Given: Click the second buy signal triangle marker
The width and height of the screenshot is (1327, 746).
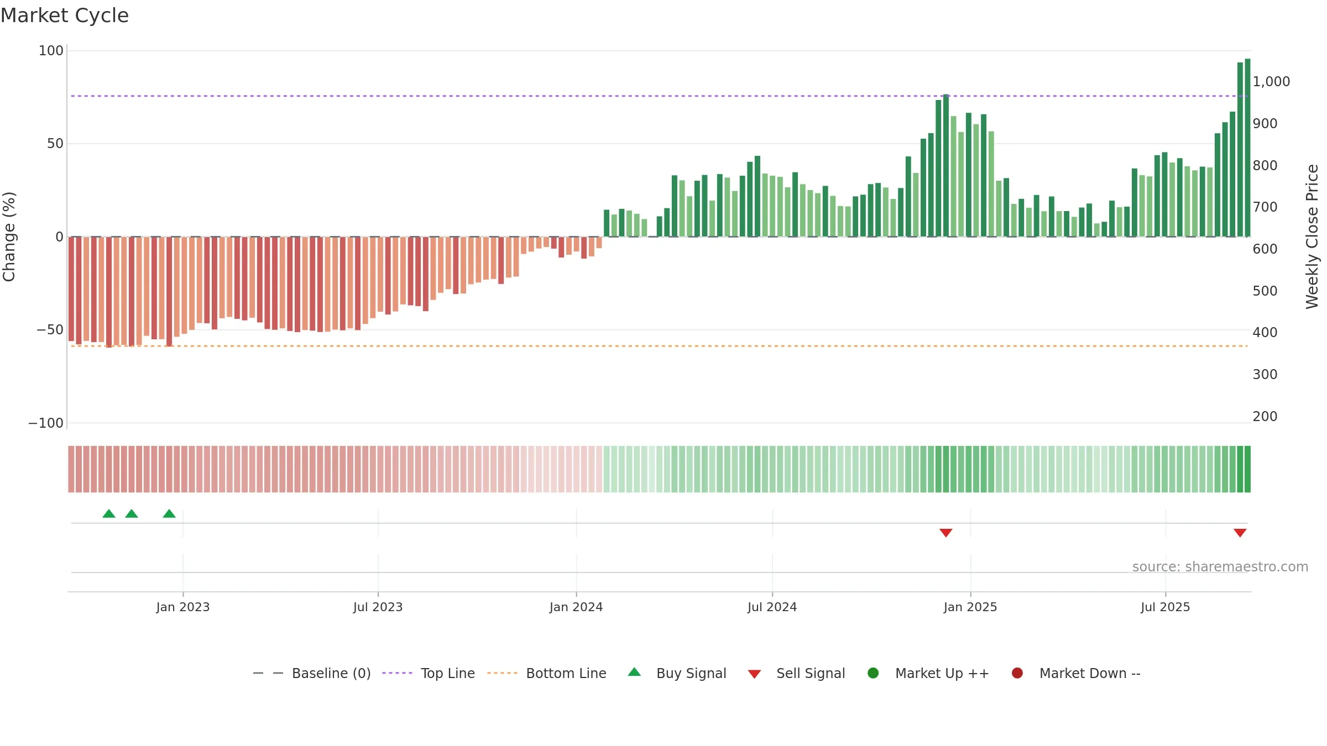Looking at the screenshot, I should pyautogui.click(x=132, y=513).
